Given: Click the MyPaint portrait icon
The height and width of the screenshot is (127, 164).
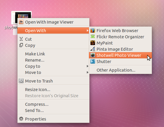Looking at the screenshot, I should click(93, 43).
